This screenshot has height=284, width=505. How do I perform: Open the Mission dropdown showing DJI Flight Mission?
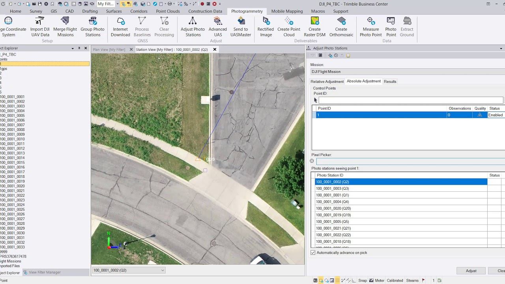click(x=406, y=72)
